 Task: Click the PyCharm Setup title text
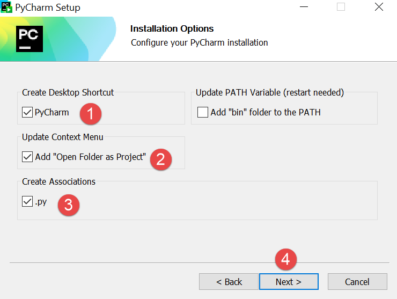pos(48,8)
